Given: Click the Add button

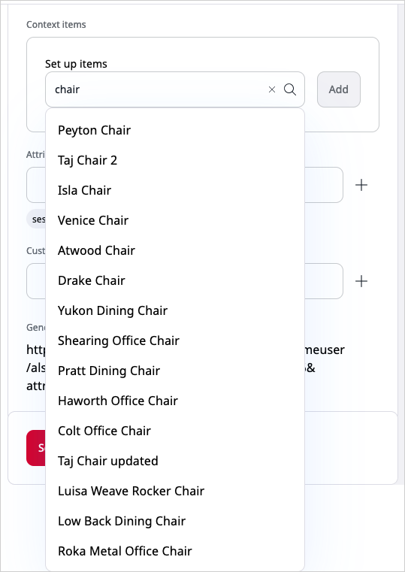Looking at the screenshot, I should pyautogui.click(x=339, y=89).
